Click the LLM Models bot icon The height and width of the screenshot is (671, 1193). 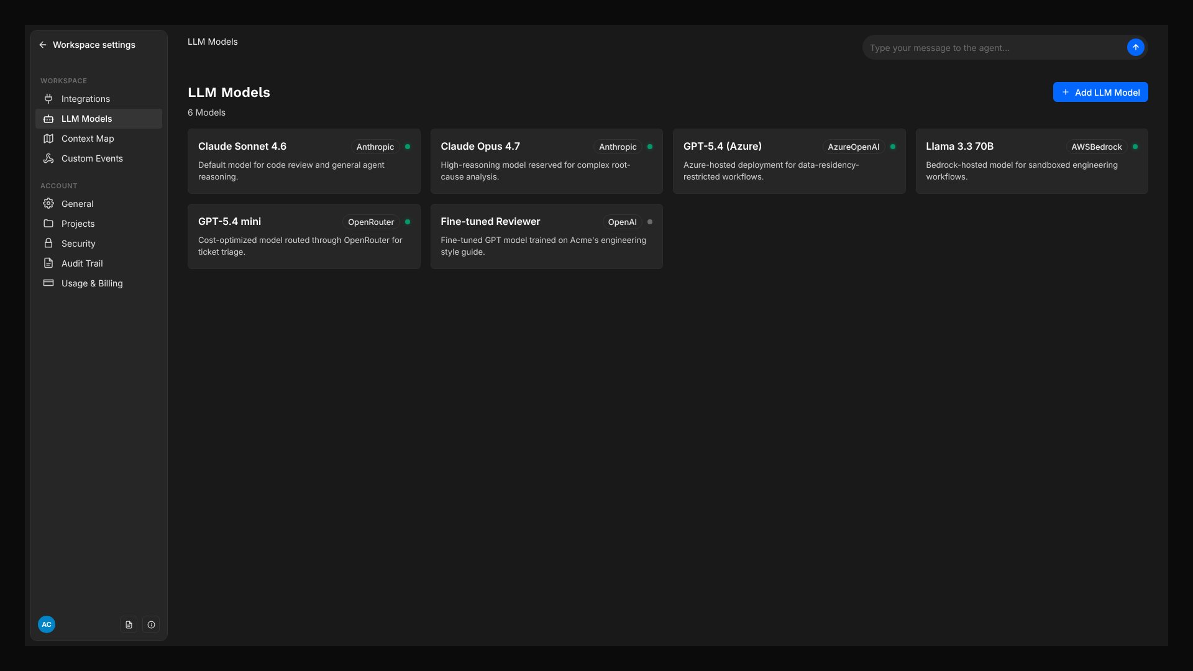(48, 119)
